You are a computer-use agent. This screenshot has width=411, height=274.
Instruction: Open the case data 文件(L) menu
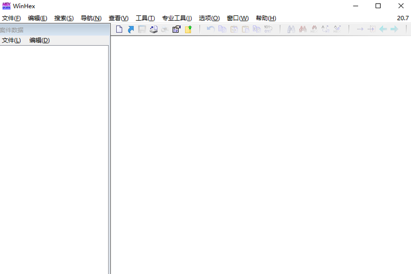(11, 41)
